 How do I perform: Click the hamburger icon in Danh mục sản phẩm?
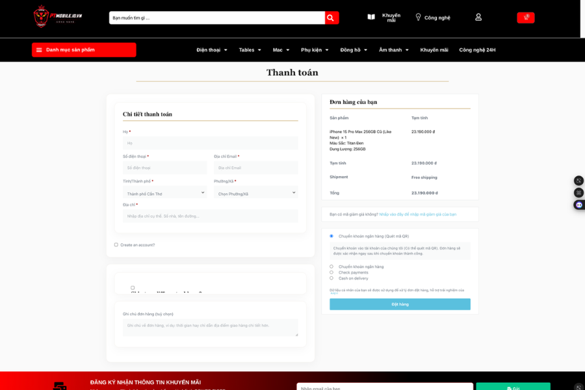tap(39, 50)
